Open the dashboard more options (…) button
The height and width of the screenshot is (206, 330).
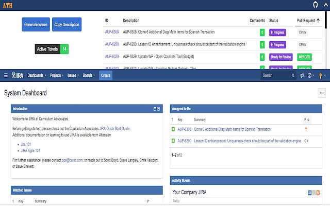pos(322,93)
